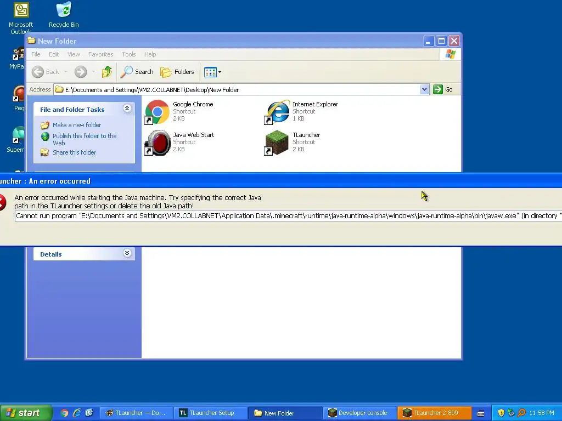Open the Tools menu
Screen dimensions: 562x421
point(128,54)
